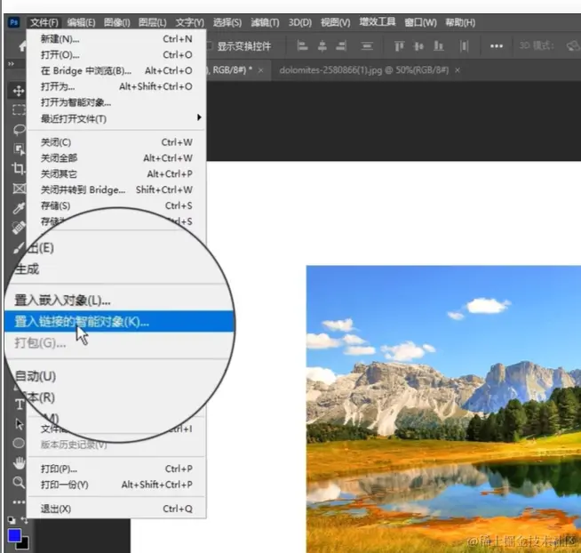
Task: Open the 文字(Y) menu
Action: [190, 22]
